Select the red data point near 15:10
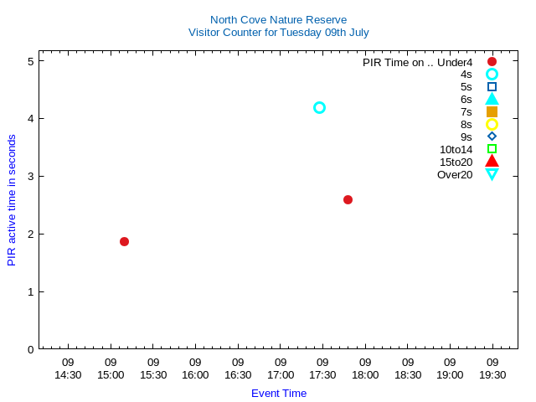536x402 pixels. [124, 241]
